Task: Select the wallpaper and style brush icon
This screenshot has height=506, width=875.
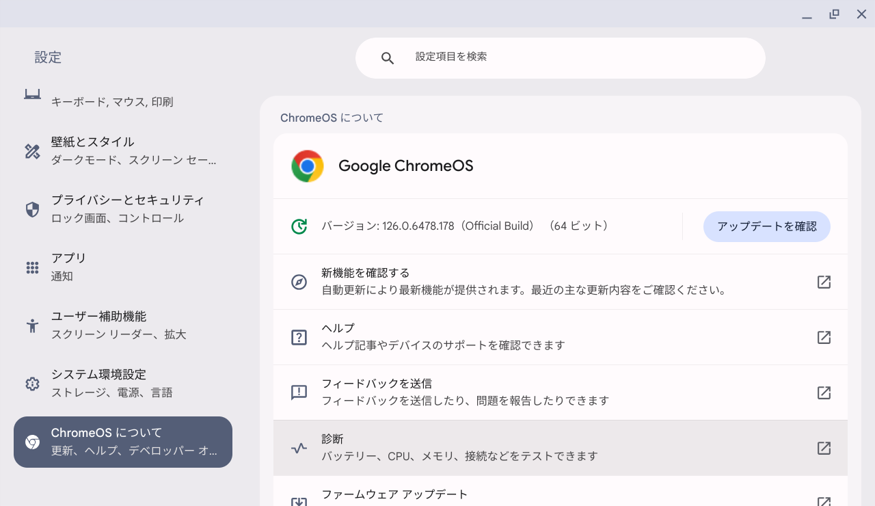Action: (32, 150)
